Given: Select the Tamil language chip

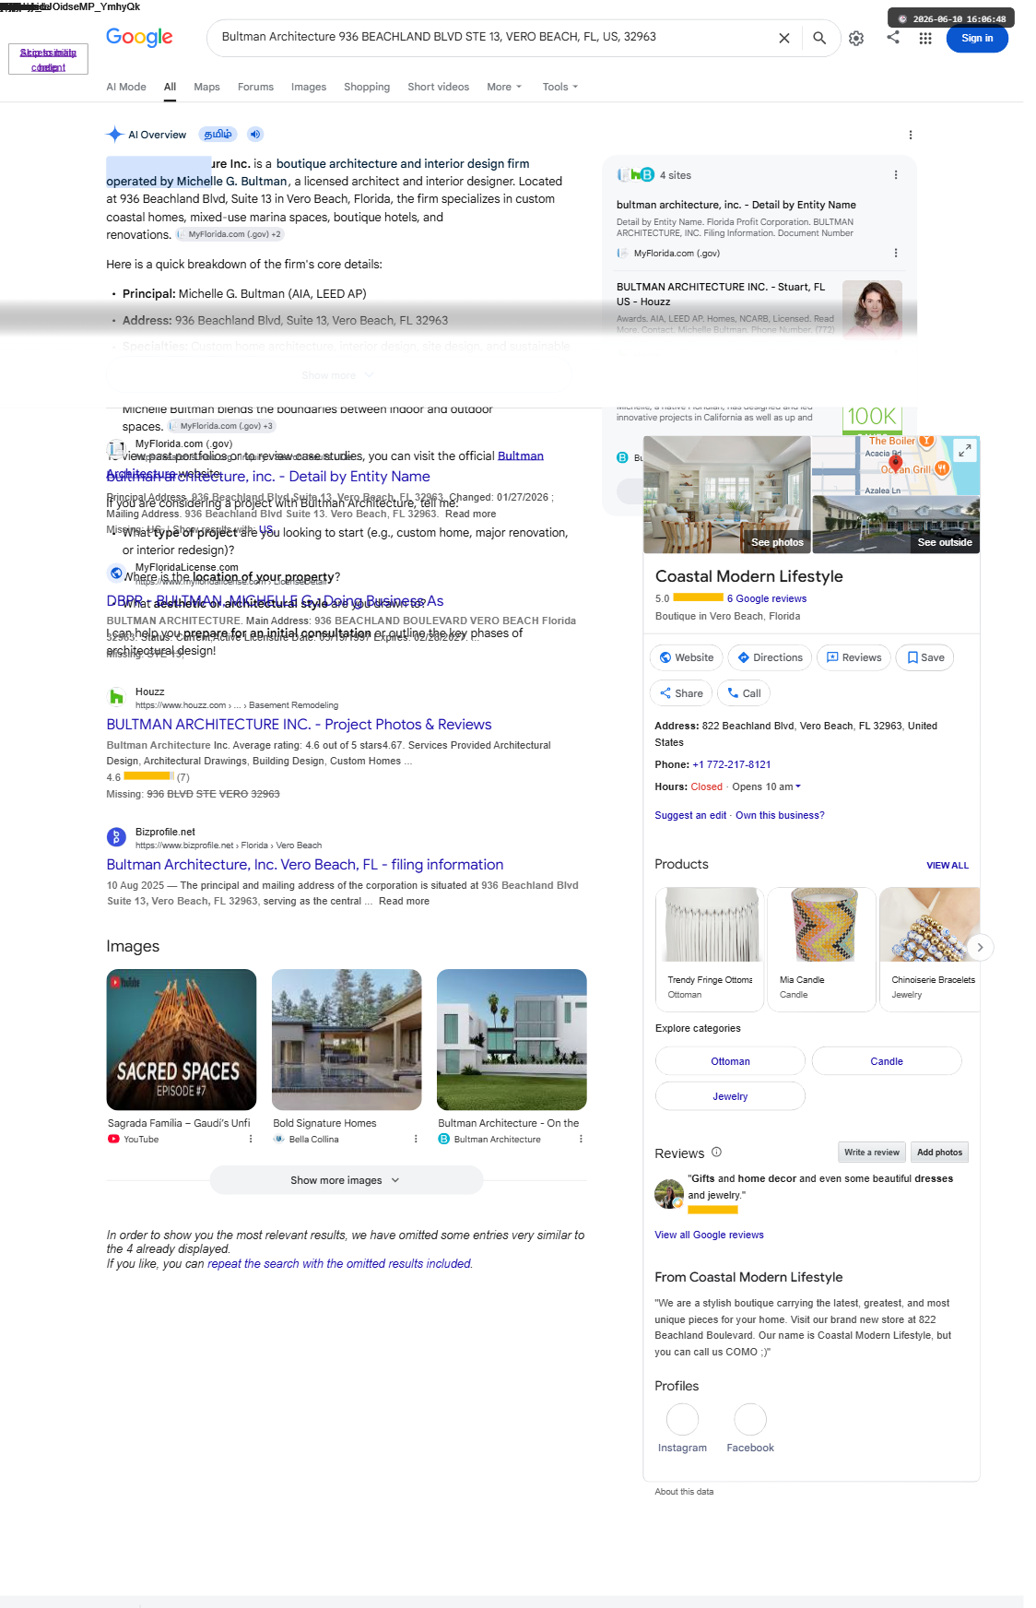Looking at the screenshot, I should [218, 135].
